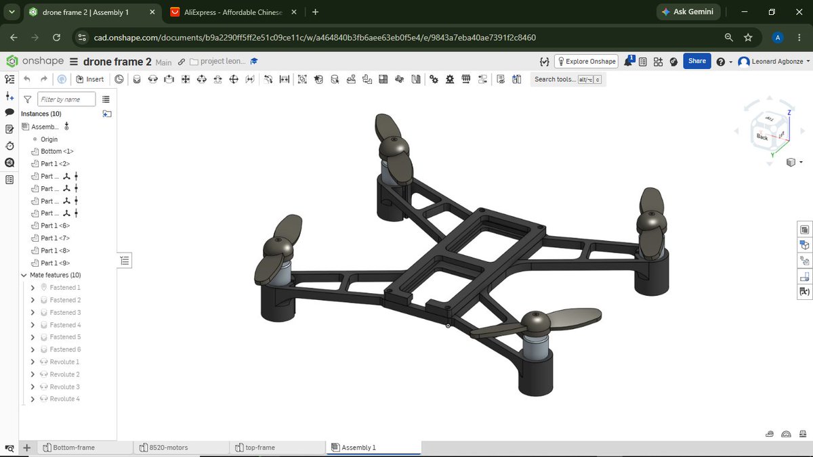This screenshot has height=457, width=813.
Task: Expand the Fastened 1 mate feature
Action: (33, 288)
